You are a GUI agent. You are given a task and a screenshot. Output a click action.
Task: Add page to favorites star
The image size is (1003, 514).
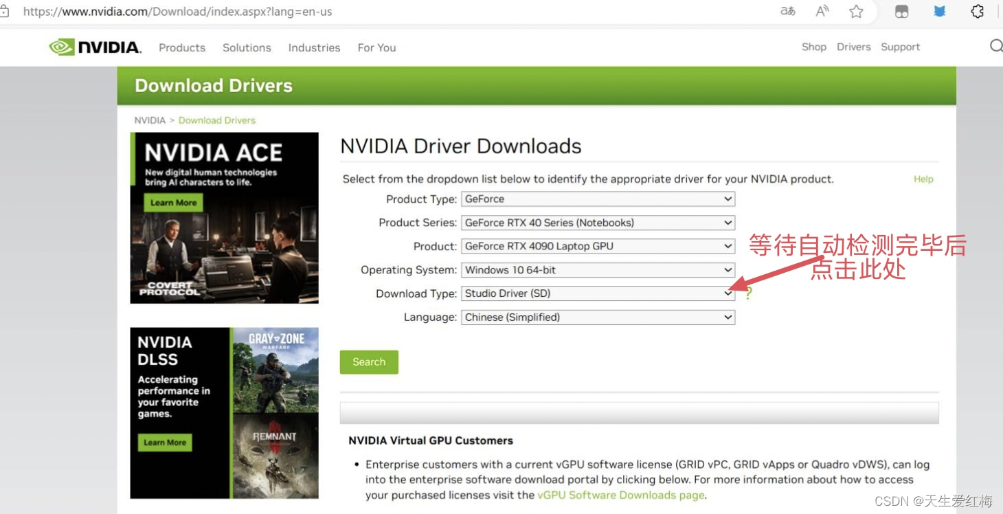[856, 12]
